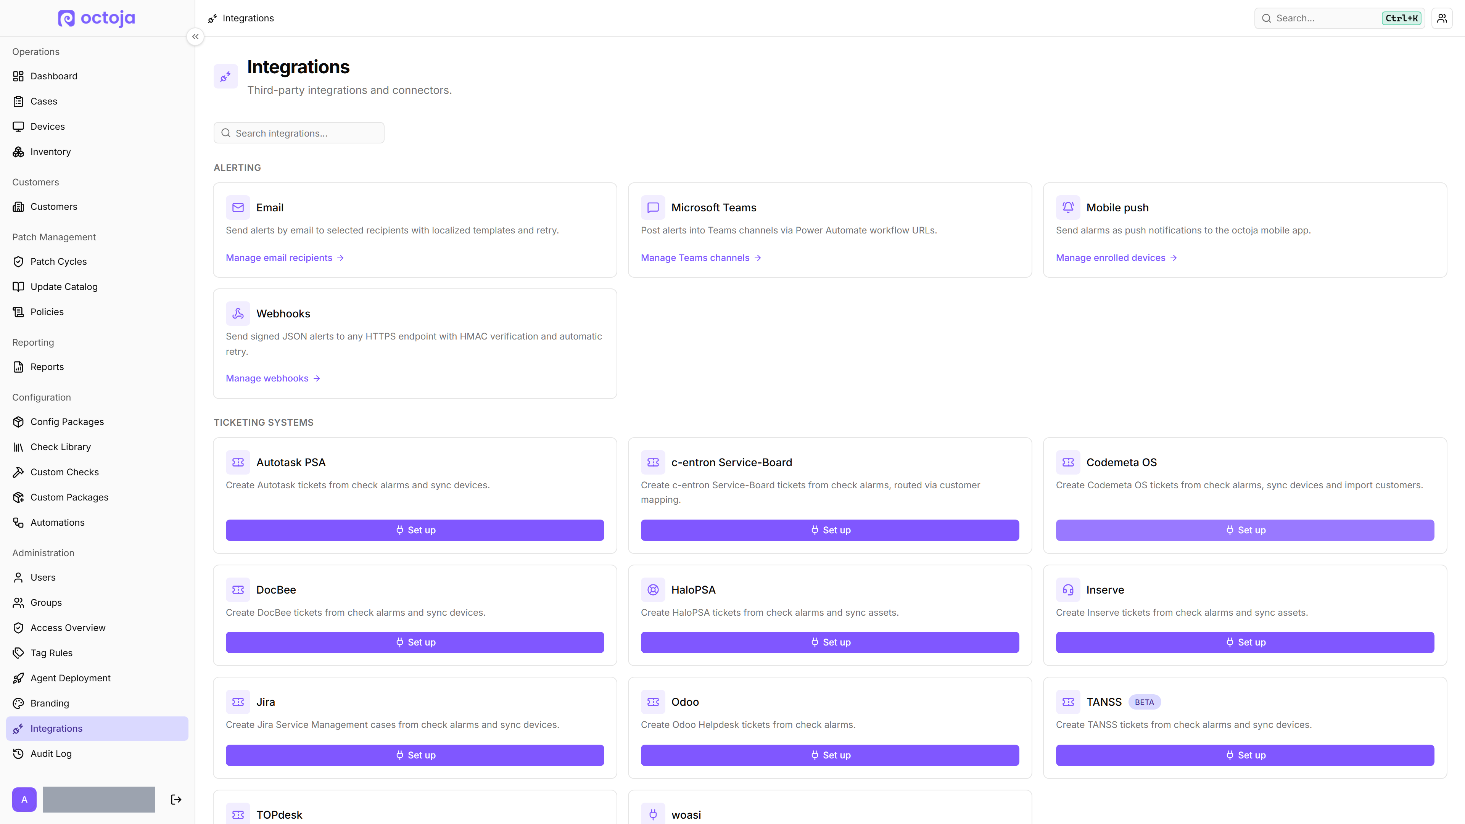This screenshot has height=824, width=1465.
Task: Set up the Jira integration
Action: point(415,755)
